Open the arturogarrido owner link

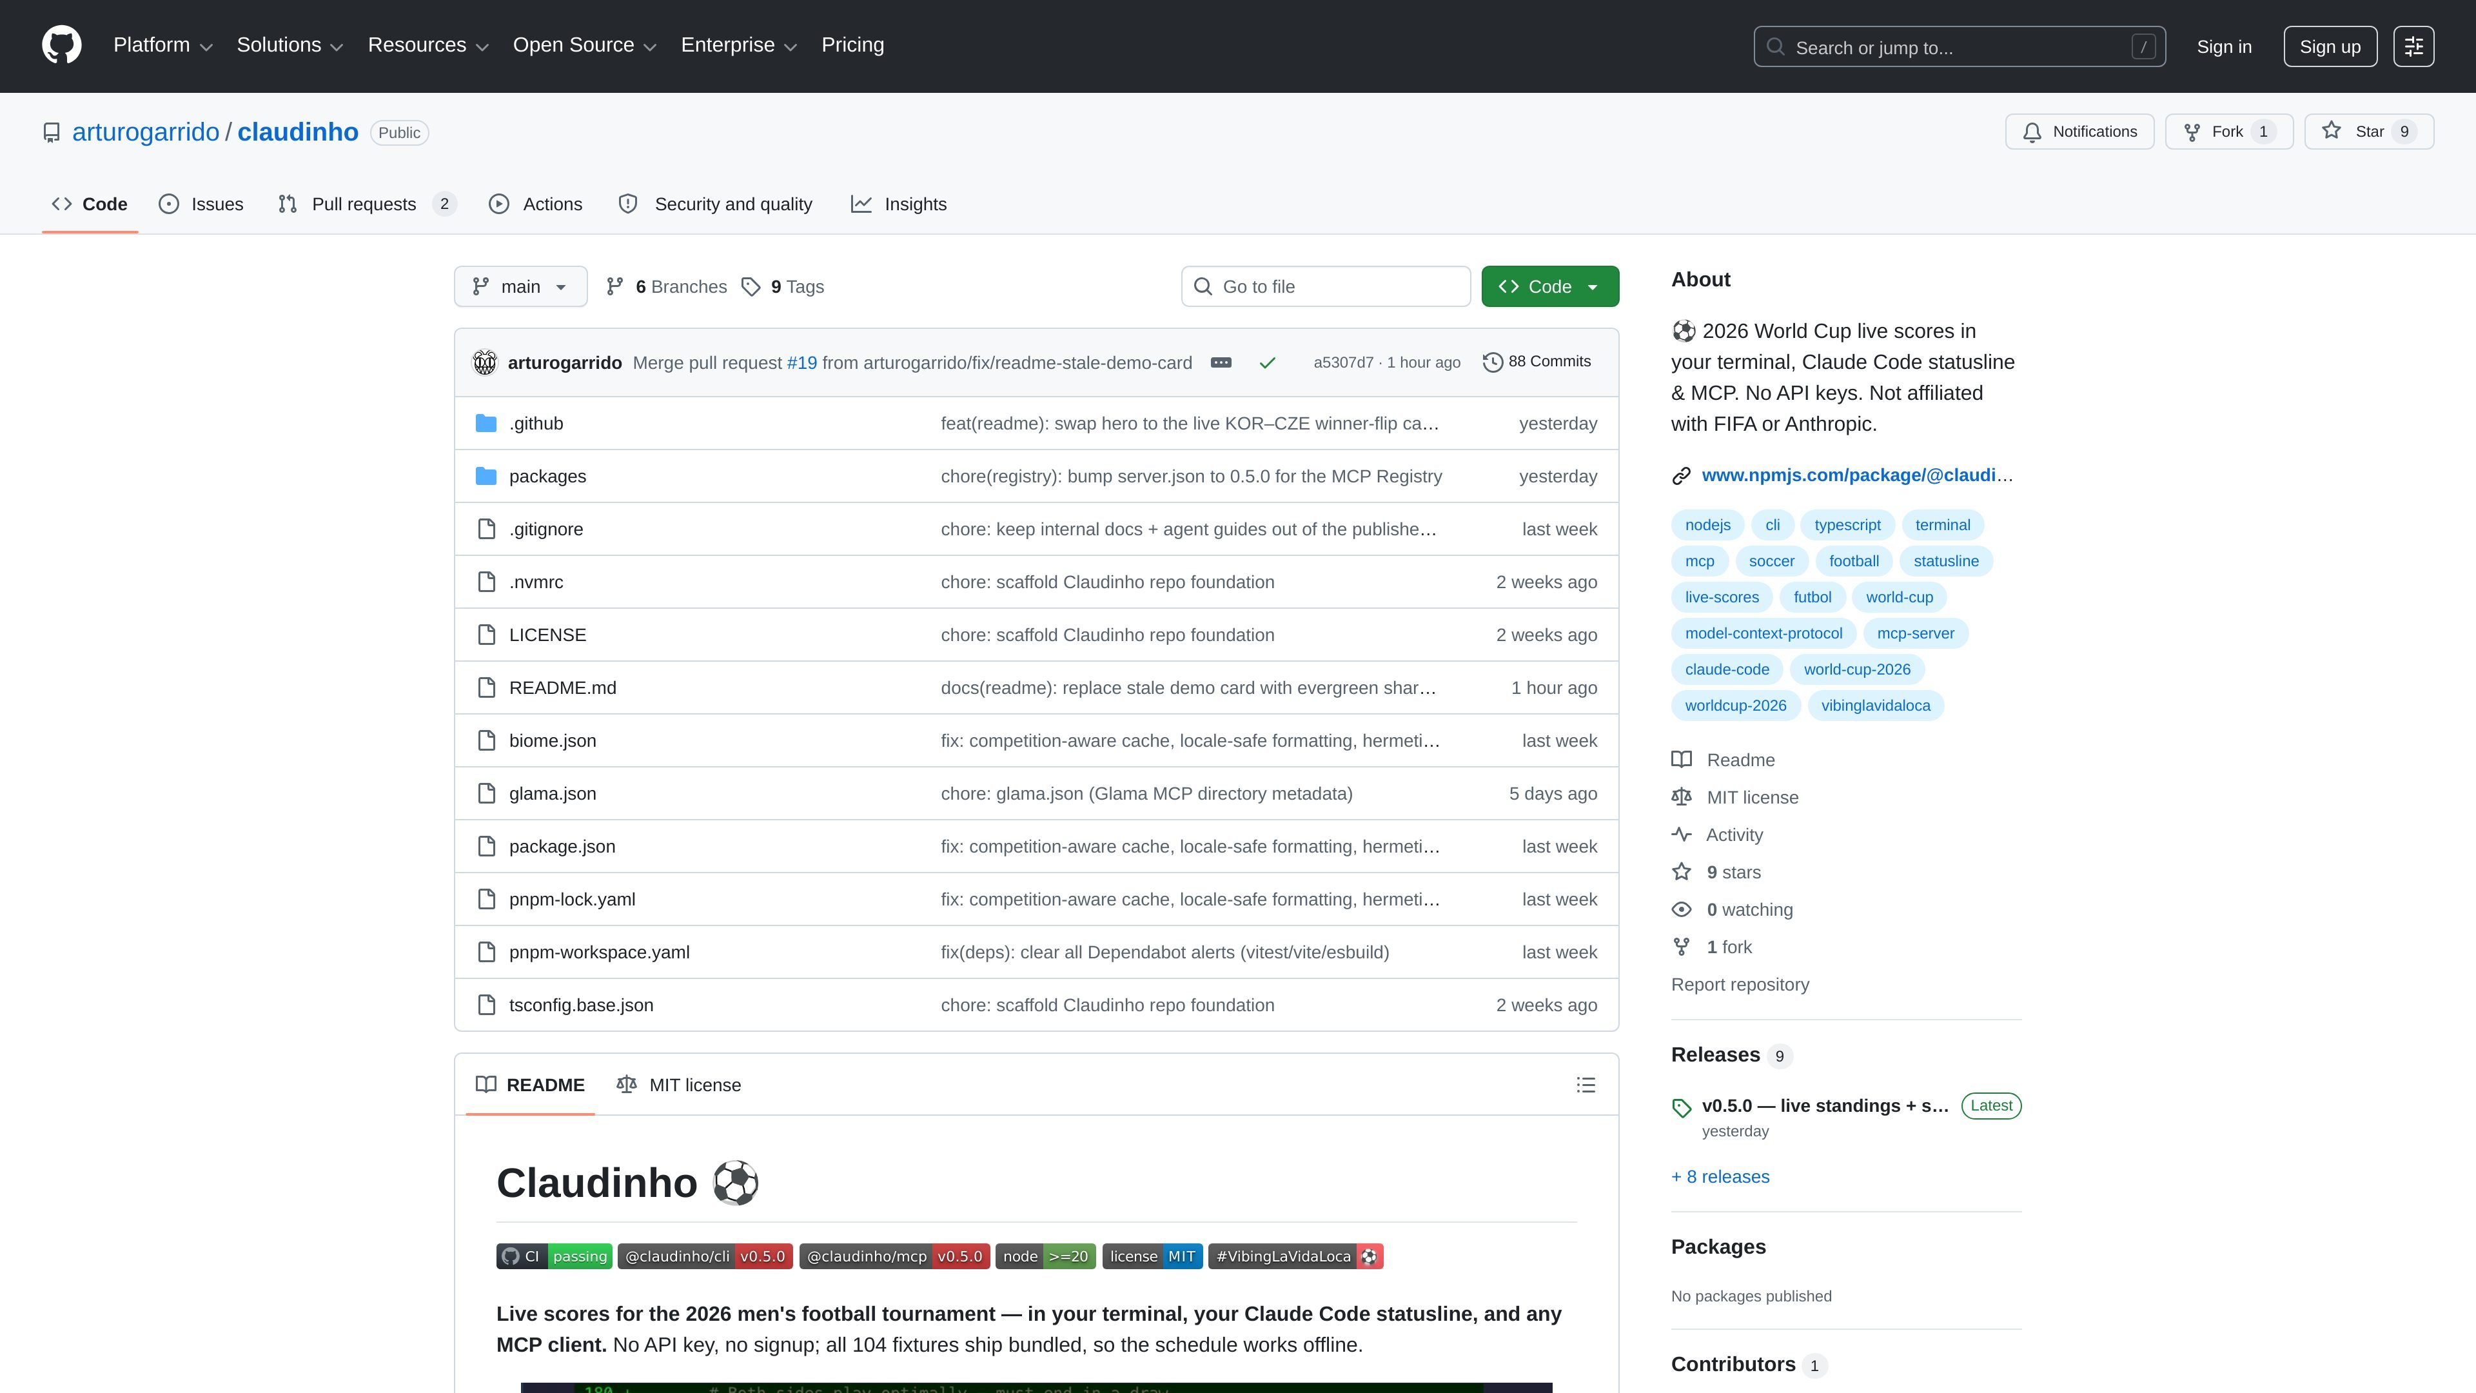(x=146, y=132)
